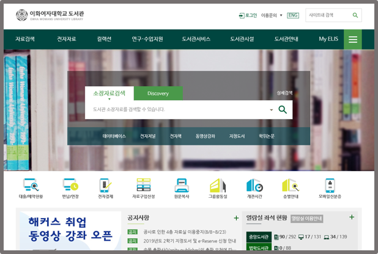Open the notice 2019년도 2학기 지정도서 및 e-Reserve
This screenshot has width=378, height=254.
click(190, 241)
